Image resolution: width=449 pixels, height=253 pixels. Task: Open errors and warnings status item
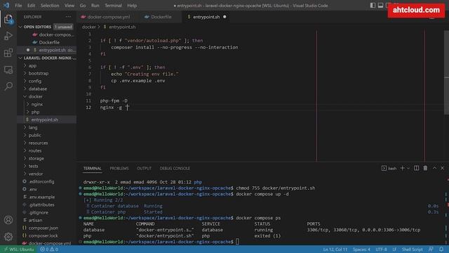(x=49, y=249)
